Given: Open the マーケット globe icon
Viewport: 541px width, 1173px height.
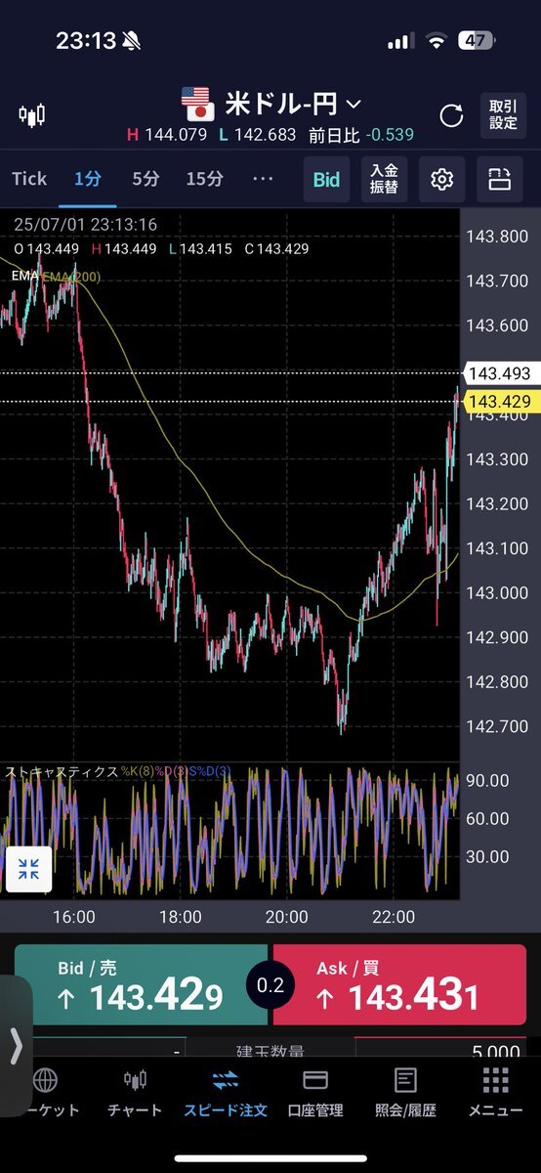Looking at the screenshot, I should coord(44,1080).
